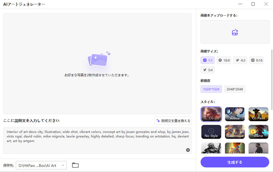The height and width of the screenshot is (172, 273).
Task: Click the 説明文を置き換える button
Action: coord(173,120)
